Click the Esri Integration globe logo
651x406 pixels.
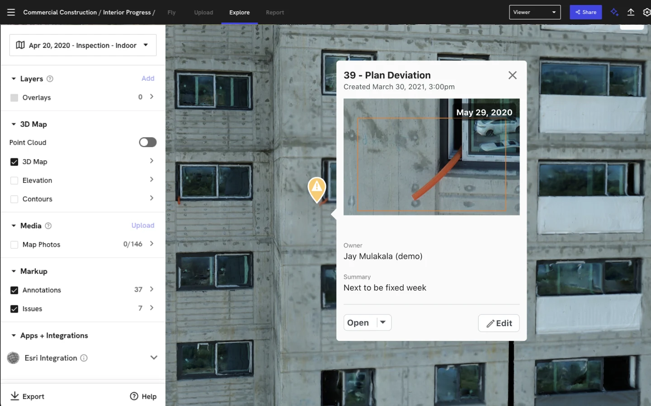point(14,358)
